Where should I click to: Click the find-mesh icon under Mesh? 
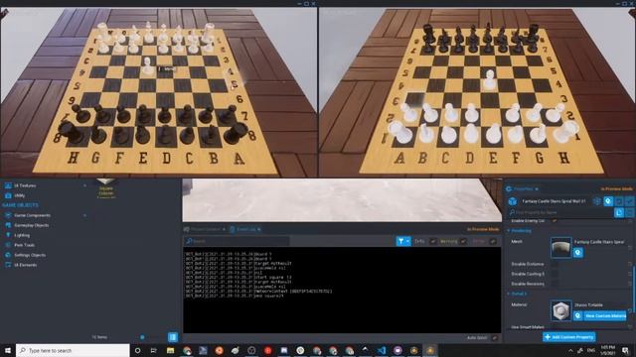(578, 253)
